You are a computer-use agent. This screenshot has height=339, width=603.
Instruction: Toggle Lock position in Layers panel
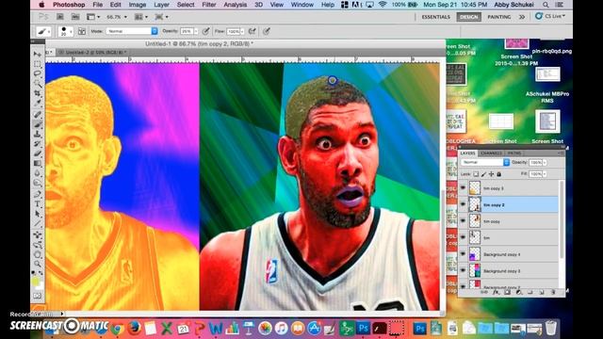click(492, 174)
